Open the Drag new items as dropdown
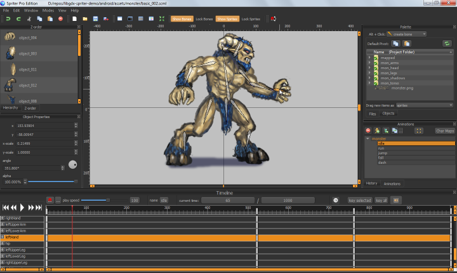This screenshot has height=273, width=457. [425, 105]
